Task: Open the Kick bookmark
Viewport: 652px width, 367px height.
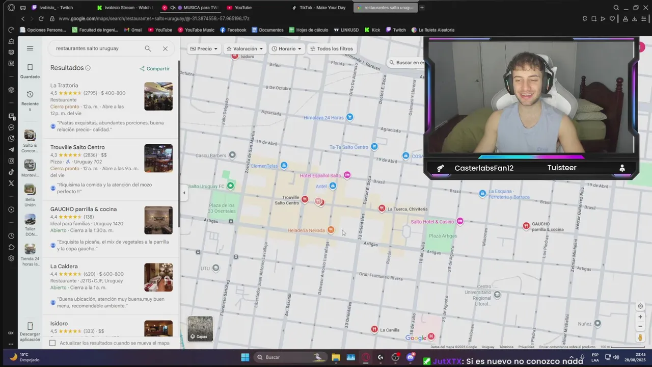Action: click(372, 30)
